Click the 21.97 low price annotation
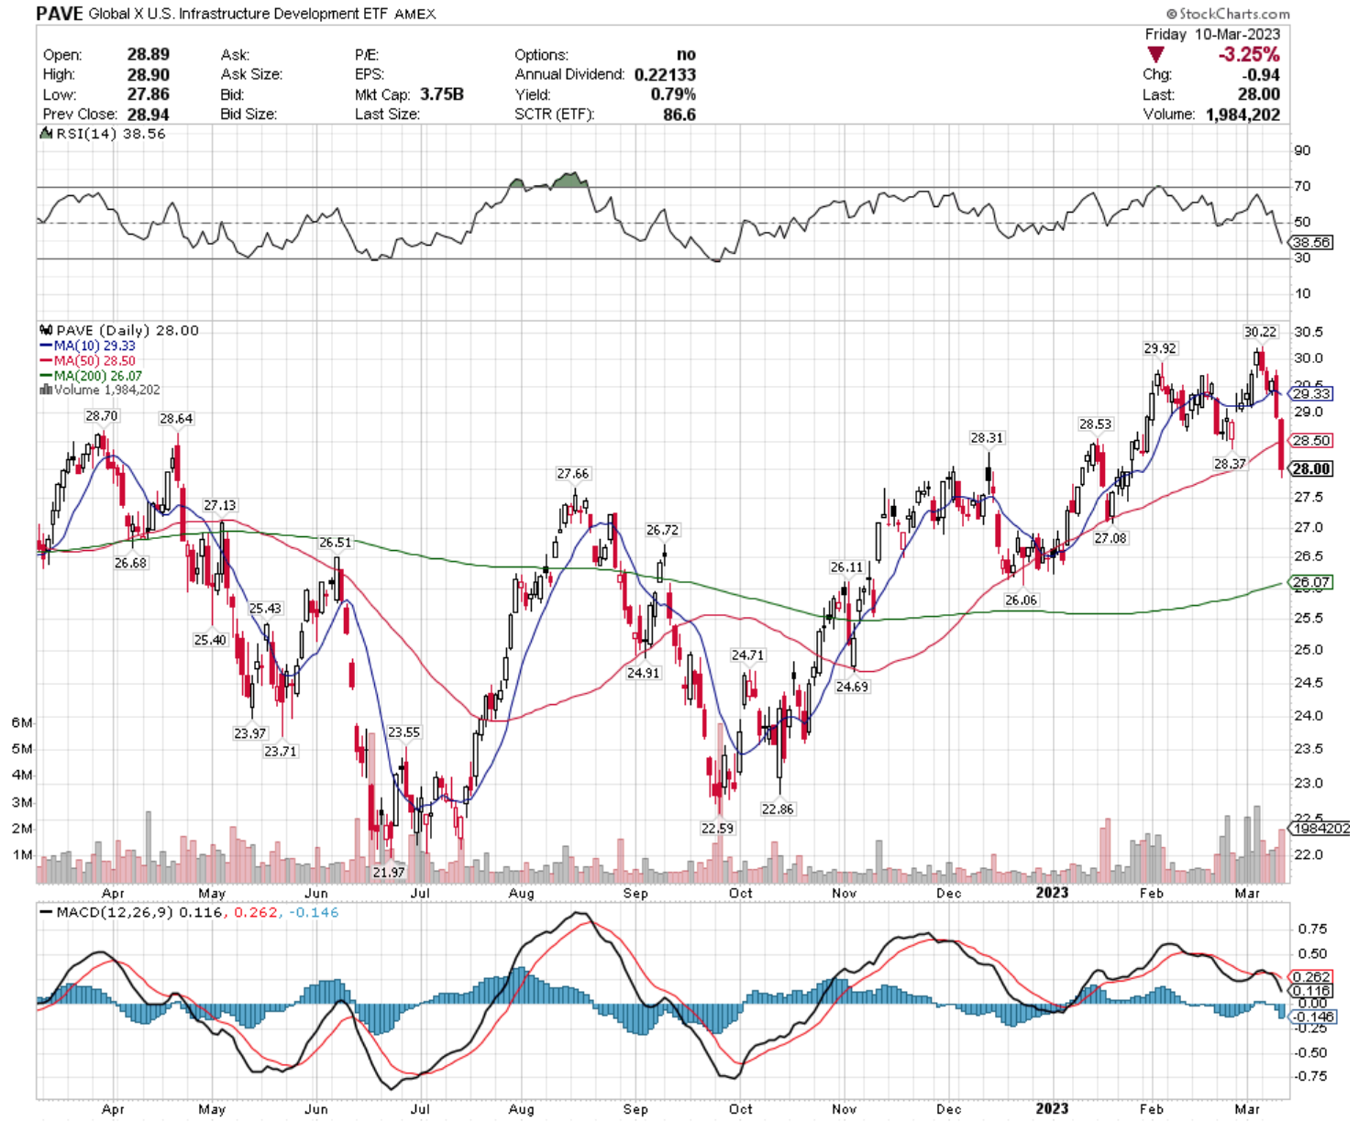Viewport: 1359px width, 1122px height. tap(388, 873)
